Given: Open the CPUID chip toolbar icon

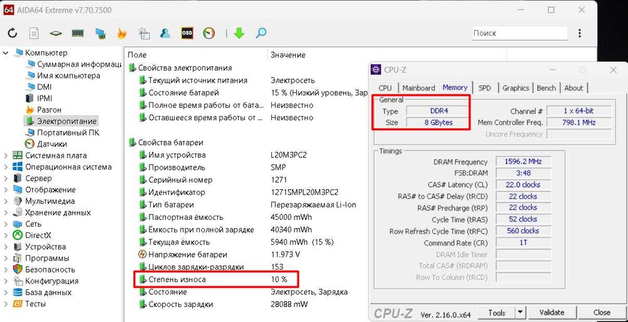Looking at the screenshot, I should (x=56, y=33).
